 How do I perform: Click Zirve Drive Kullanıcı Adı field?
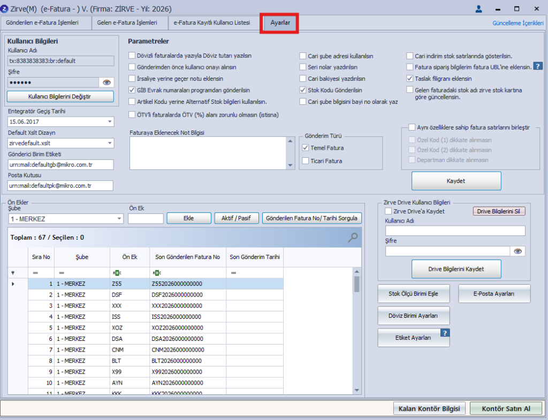[x=455, y=231]
